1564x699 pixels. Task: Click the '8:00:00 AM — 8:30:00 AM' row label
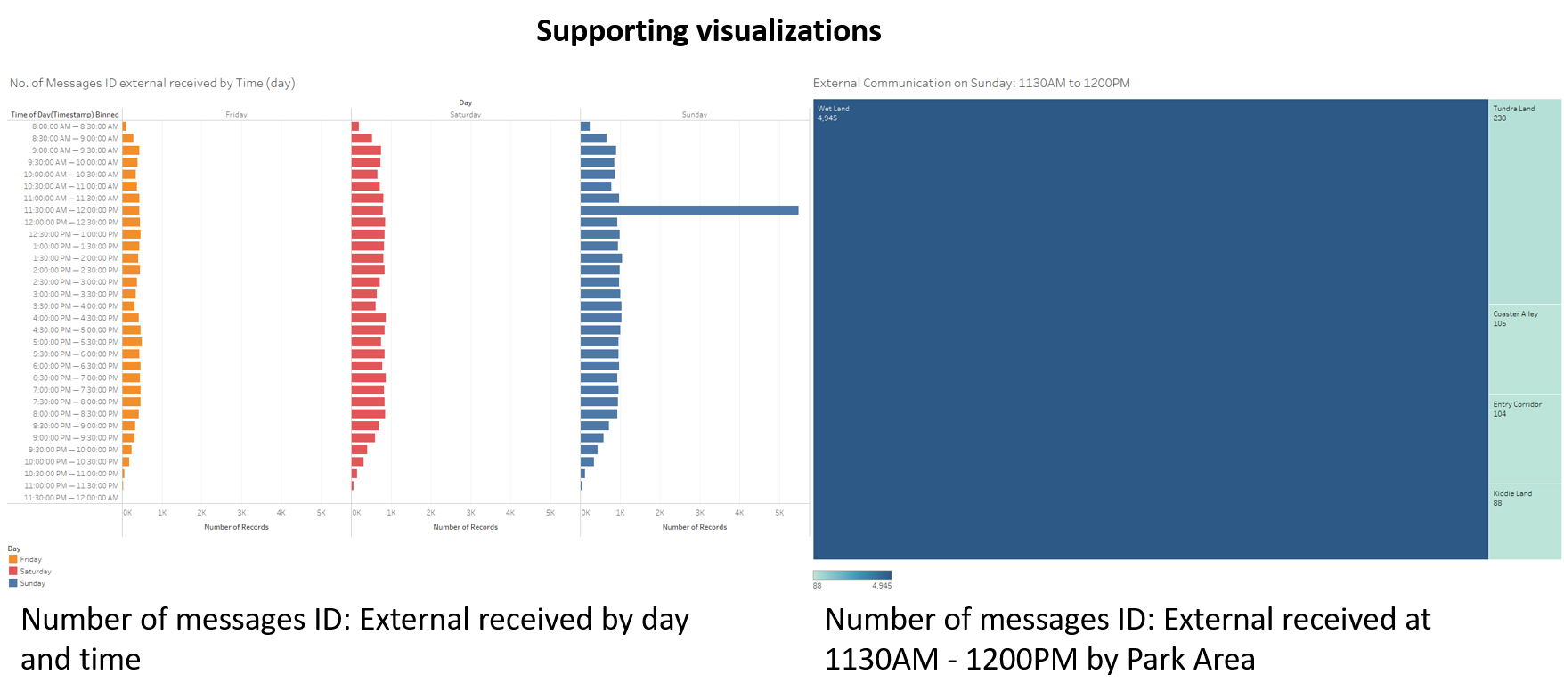coord(75,126)
